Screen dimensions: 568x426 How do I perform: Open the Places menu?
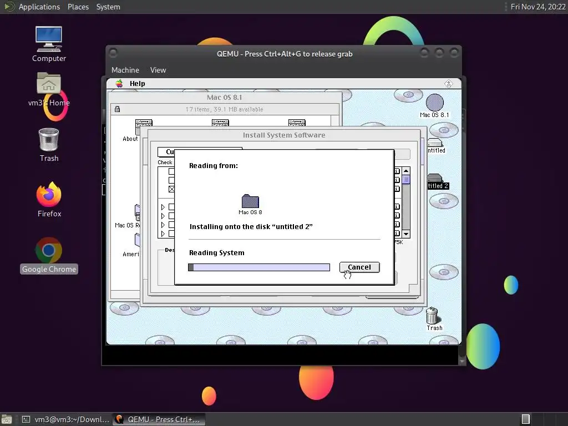coord(78,7)
